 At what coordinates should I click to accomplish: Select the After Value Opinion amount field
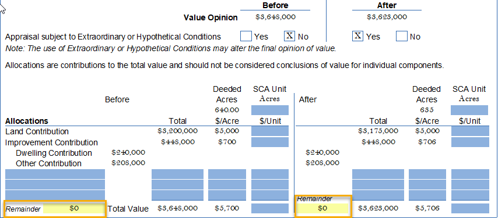click(387, 17)
